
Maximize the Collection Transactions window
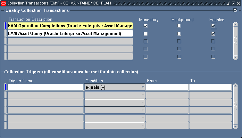[233, 3]
